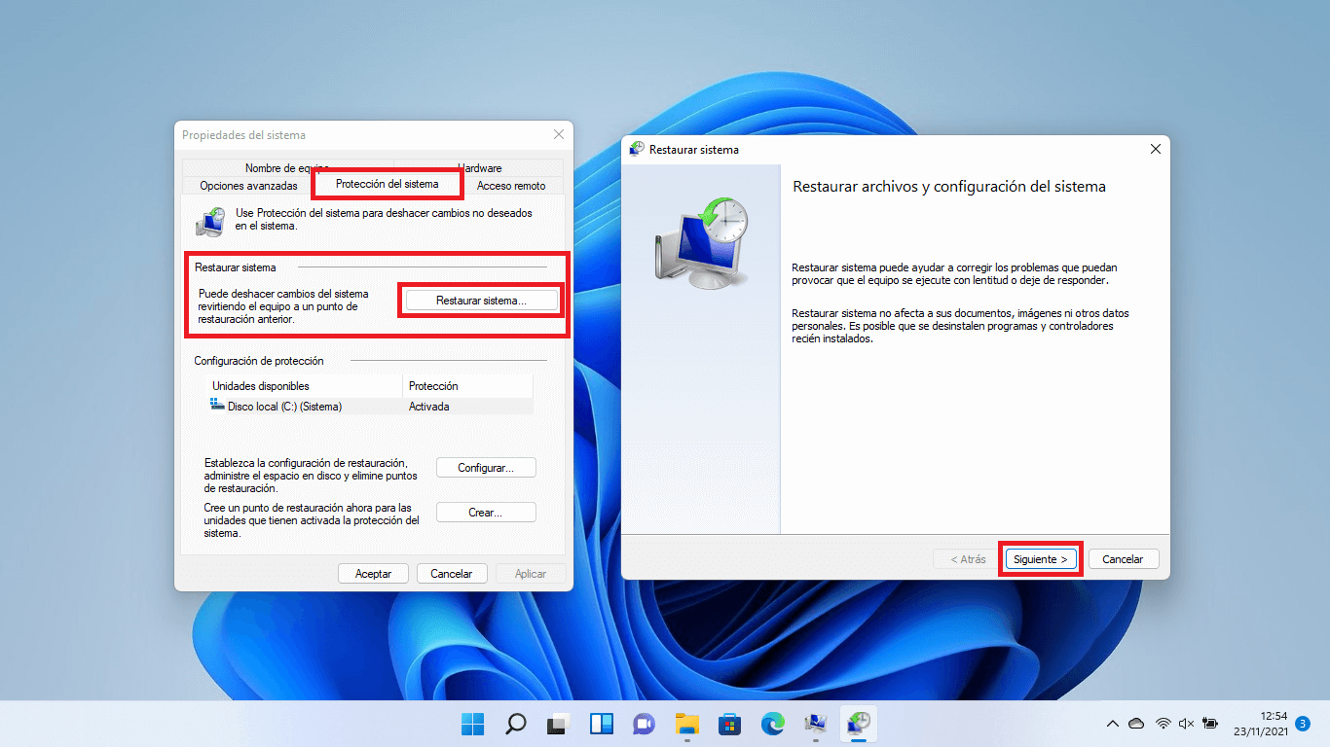Open File Explorer from taskbar

687,724
